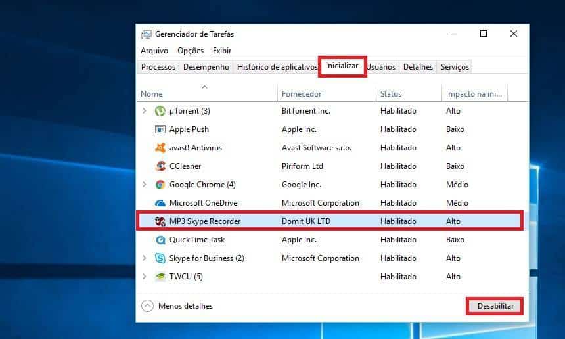
Task: Click the Microsoft OneDrive cloud icon
Action: point(160,203)
